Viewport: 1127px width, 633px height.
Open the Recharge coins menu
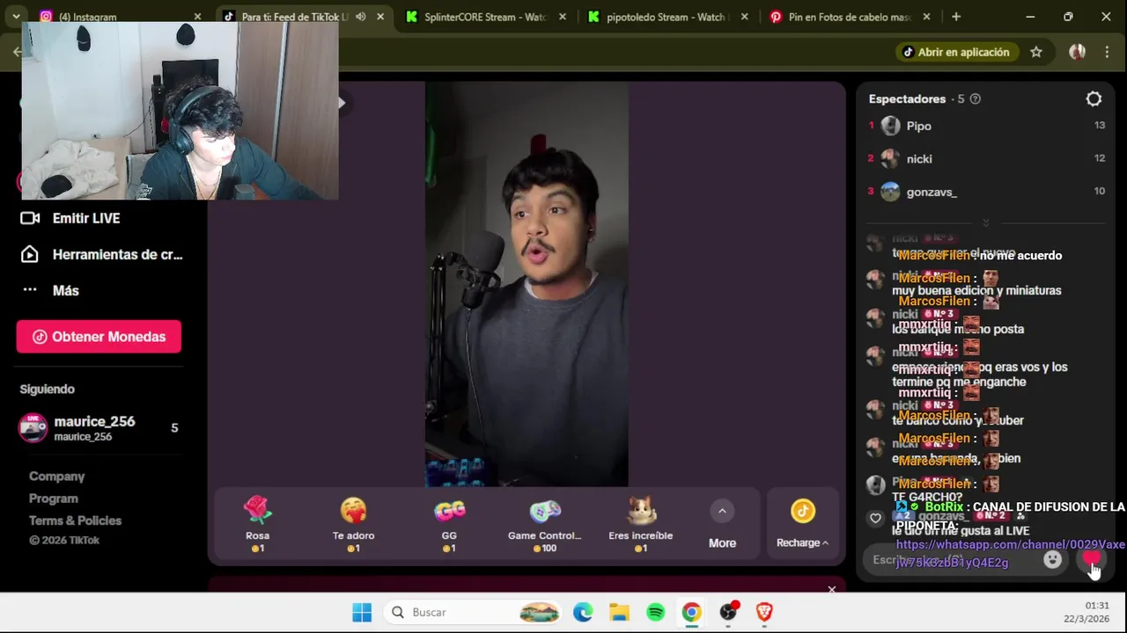[802, 525]
